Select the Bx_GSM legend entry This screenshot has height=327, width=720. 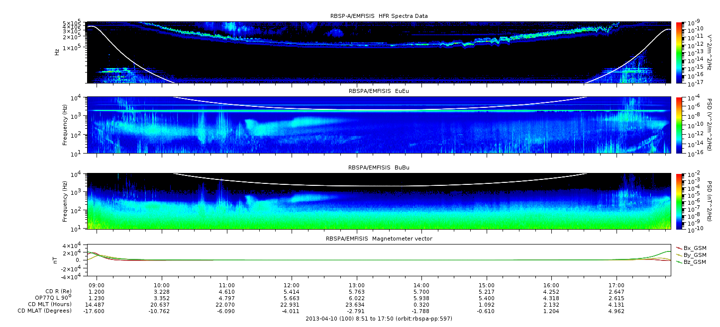(694, 247)
